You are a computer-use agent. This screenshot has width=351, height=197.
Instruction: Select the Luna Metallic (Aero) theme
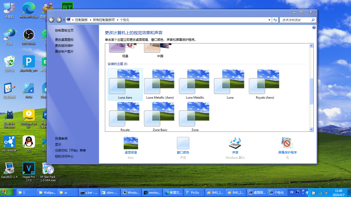point(160,85)
